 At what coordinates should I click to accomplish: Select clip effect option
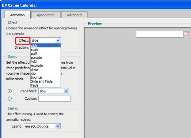click(x=46, y=73)
